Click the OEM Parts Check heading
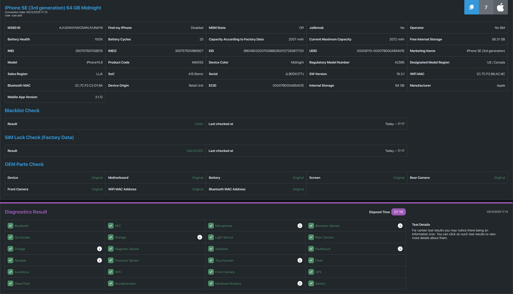This screenshot has width=513, height=294. tap(24, 165)
